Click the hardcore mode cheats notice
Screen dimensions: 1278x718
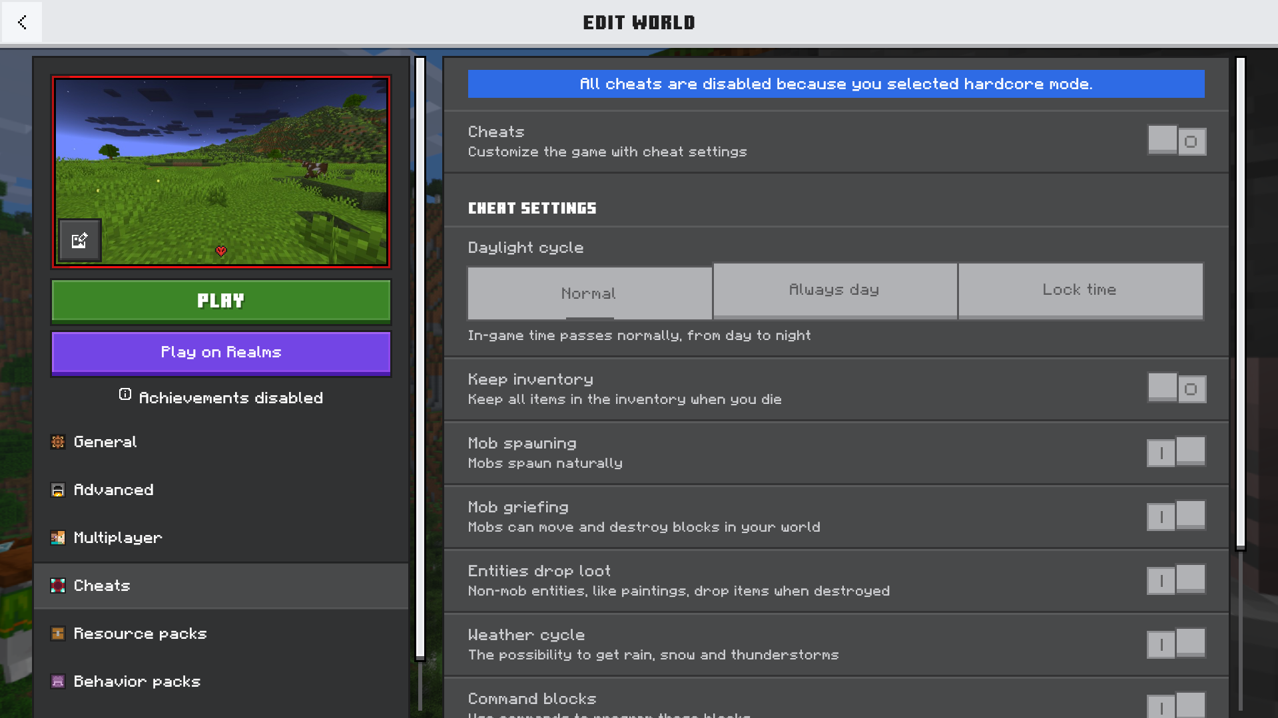(x=836, y=84)
